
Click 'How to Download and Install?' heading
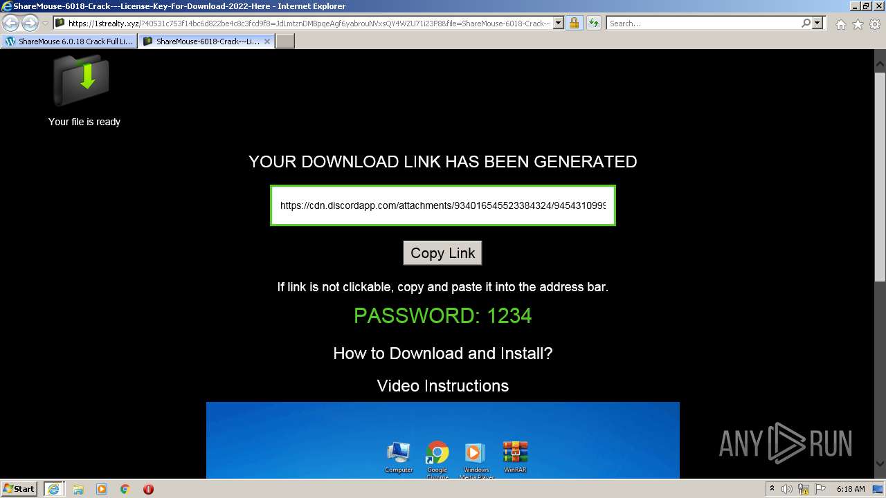pyautogui.click(x=443, y=353)
